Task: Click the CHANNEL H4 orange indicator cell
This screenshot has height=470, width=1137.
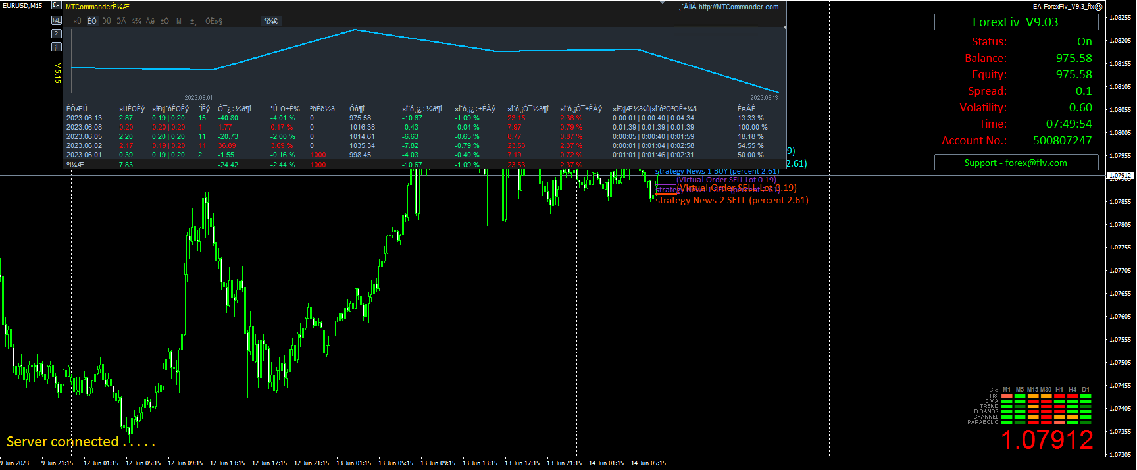Action: tap(1073, 417)
